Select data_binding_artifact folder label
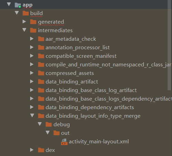Screen dimensions: 172x156 point(72,82)
